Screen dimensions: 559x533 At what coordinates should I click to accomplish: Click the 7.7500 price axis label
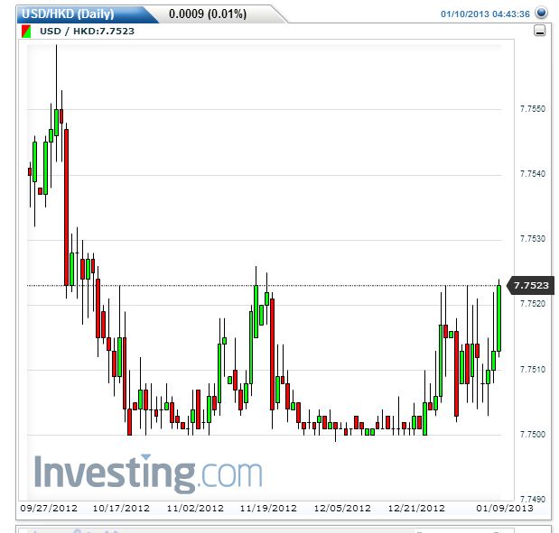(x=533, y=435)
